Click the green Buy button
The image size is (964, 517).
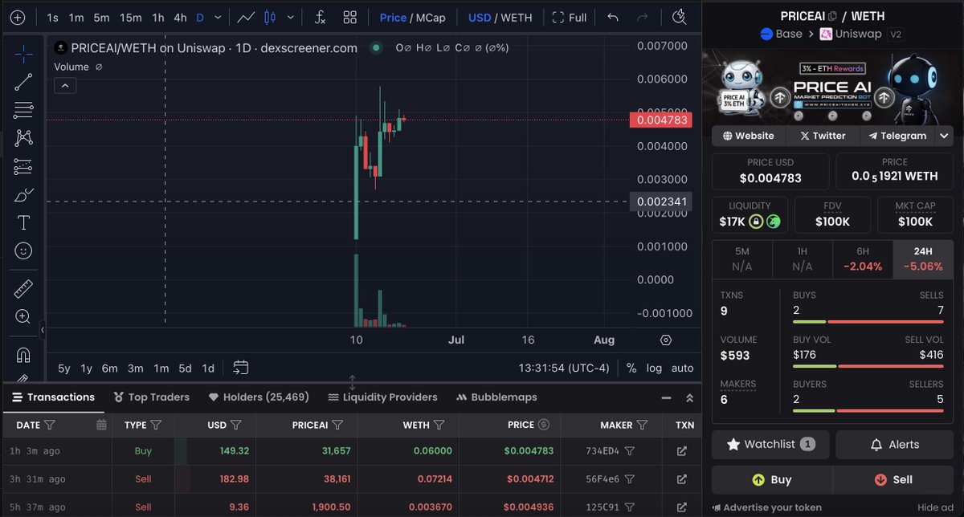pyautogui.click(x=770, y=479)
